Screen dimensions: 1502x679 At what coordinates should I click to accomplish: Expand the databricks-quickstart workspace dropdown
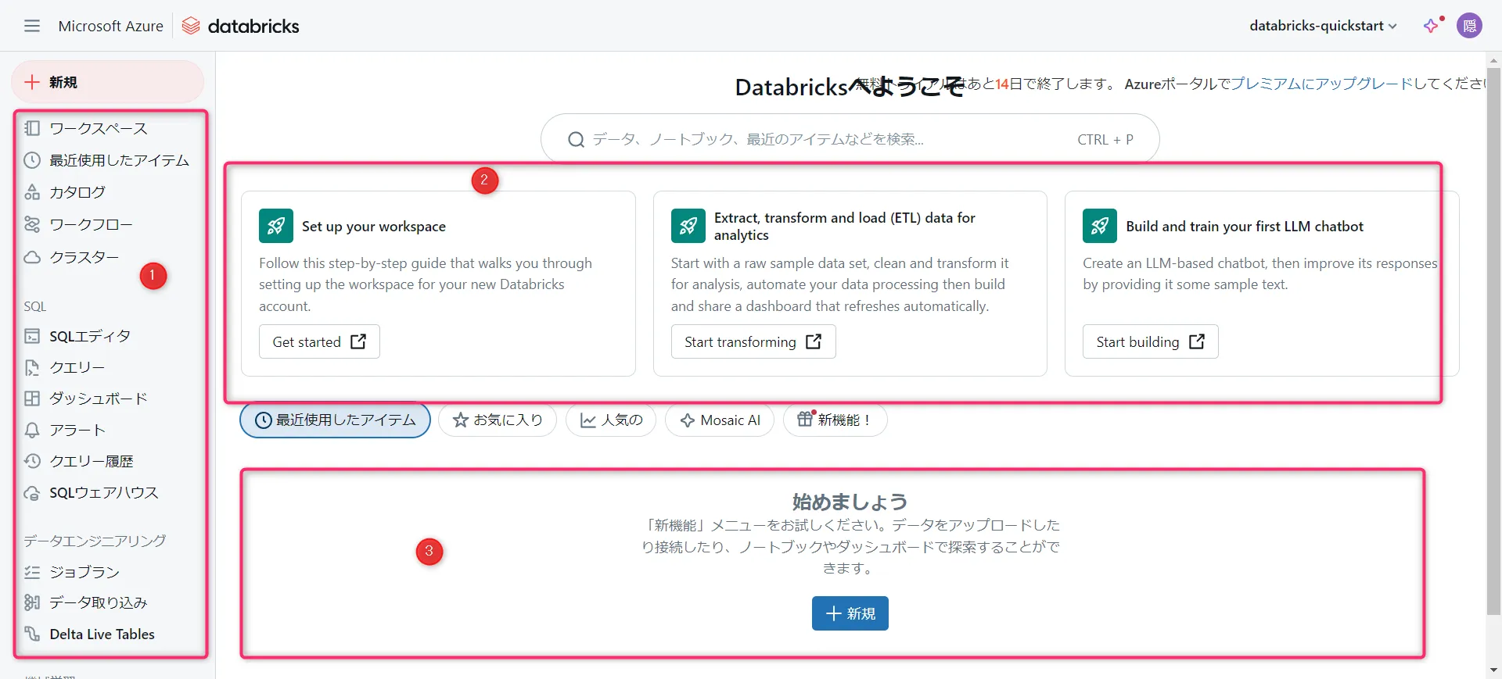tap(1323, 26)
